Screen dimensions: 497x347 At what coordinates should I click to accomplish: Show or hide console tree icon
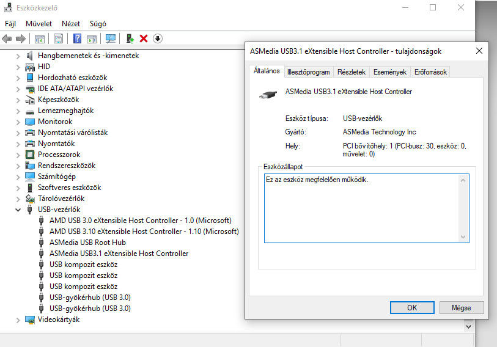[x=40, y=38]
